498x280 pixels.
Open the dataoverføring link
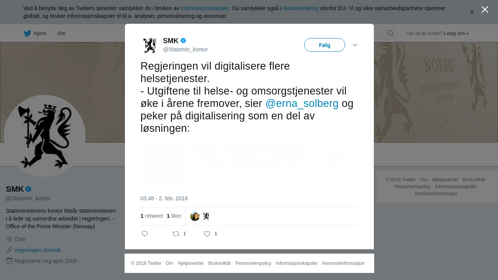(300, 8)
